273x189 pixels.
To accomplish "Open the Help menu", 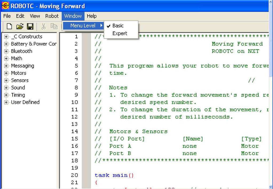I will 92,16.
